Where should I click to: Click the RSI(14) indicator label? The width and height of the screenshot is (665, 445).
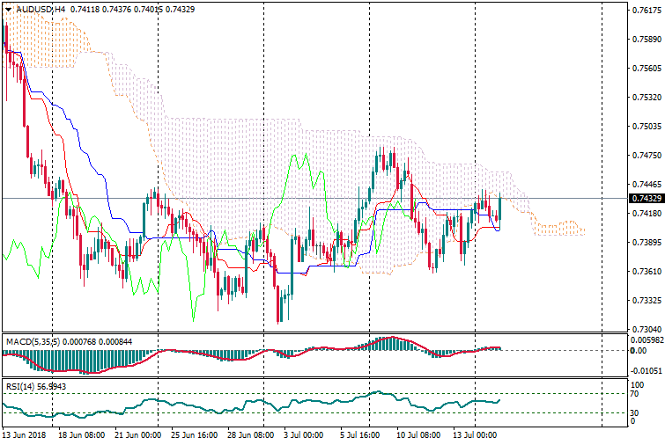click(20, 385)
